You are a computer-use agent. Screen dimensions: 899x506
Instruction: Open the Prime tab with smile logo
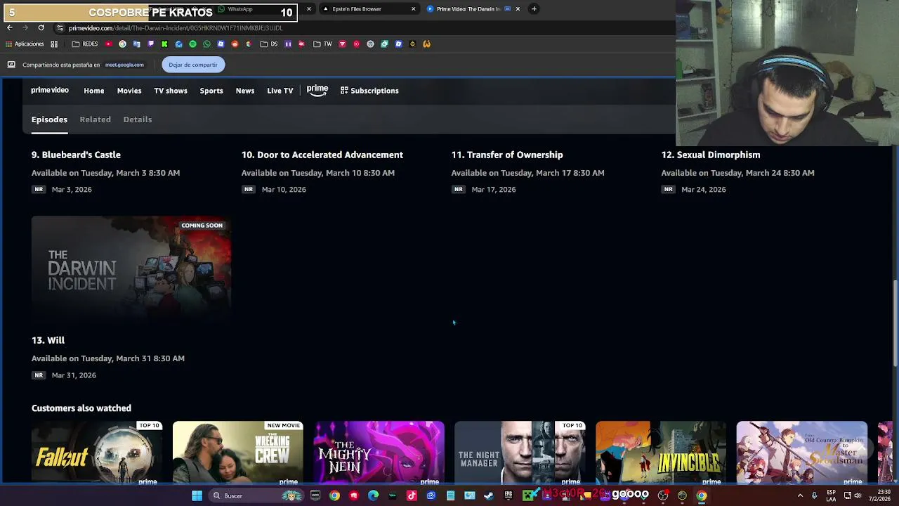tap(317, 91)
